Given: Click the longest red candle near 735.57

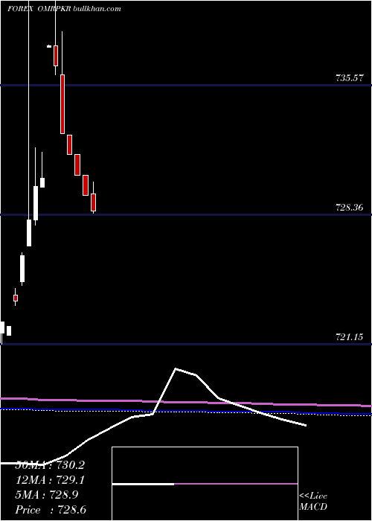Looking at the screenshot, I should [62, 104].
